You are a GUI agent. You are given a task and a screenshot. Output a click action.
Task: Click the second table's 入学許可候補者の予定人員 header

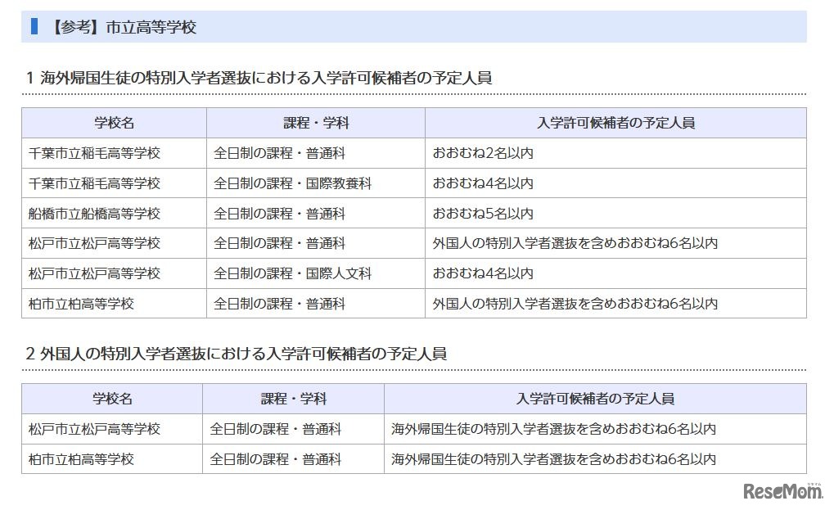[x=595, y=399]
